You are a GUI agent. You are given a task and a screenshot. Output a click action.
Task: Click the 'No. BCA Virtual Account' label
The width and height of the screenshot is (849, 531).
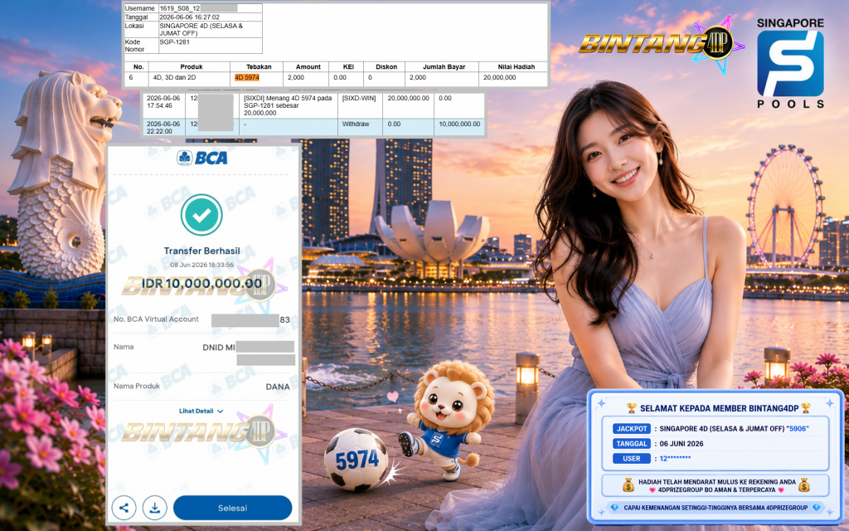pyautogui.click(x=156, y=319)
